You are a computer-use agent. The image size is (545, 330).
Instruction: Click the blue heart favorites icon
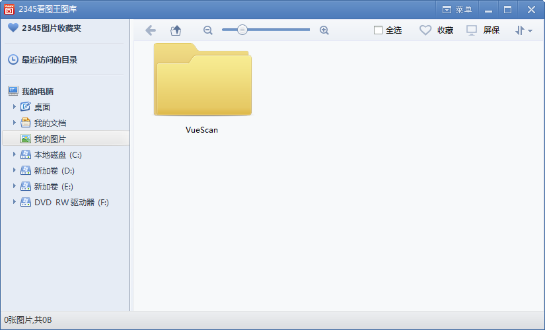13,28
